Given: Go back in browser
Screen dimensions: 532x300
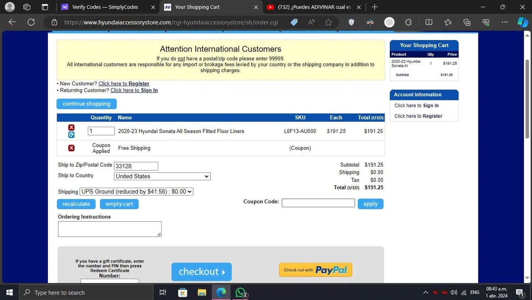Looking at the screenshot, I should (x=12, y=22).
